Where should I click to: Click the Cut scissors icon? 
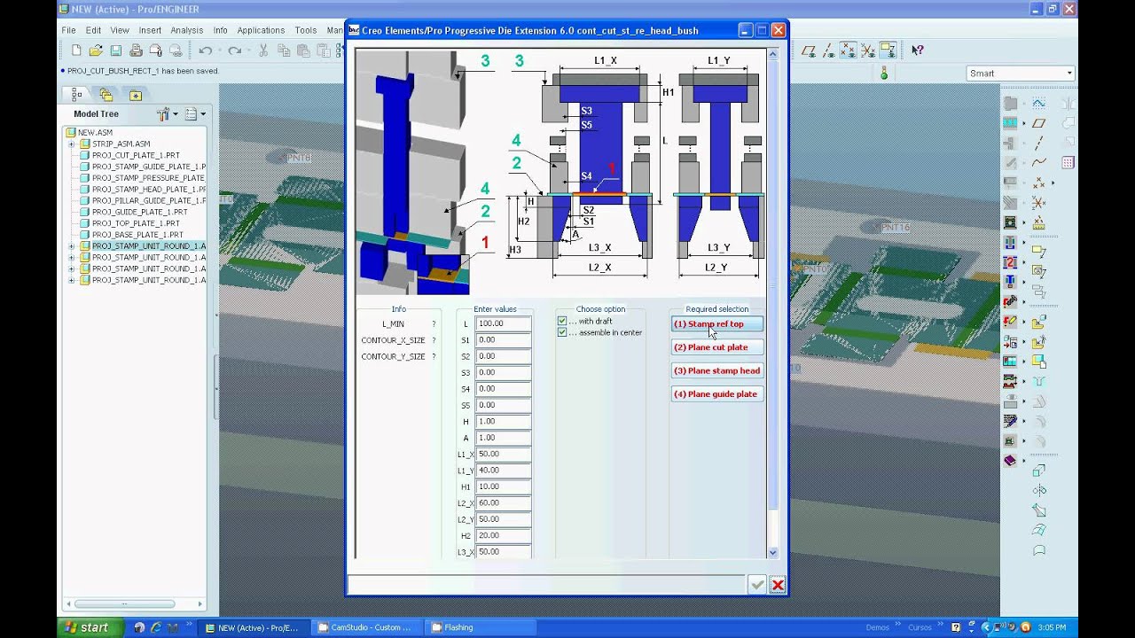263,51
